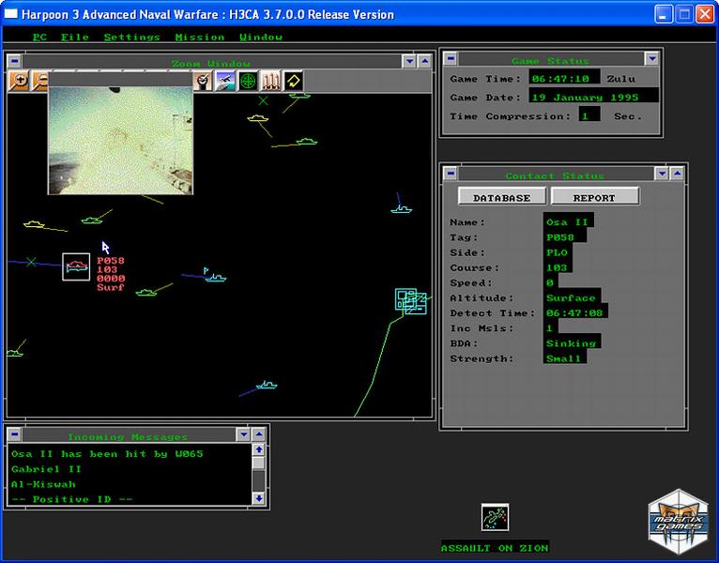The image size is (719, 563).
Task: Minimize the Contact Status panel with minus button
Action: pos(450,175)
